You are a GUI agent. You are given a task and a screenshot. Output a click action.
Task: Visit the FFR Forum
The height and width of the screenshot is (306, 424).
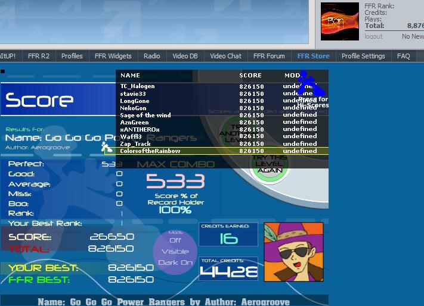tap(269, 56)
